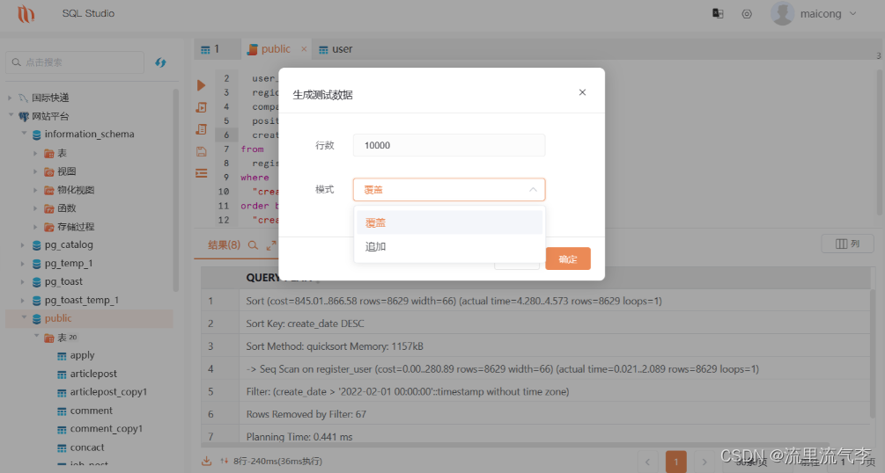The width and height of the screenshot is (885, 473).
Task: Collapse the 网站平台 connection
Action: point(11,115)
